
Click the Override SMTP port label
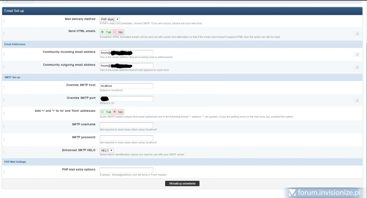click(81, 98)
